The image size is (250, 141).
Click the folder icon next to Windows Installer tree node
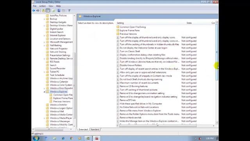click(x=47, y=105)
